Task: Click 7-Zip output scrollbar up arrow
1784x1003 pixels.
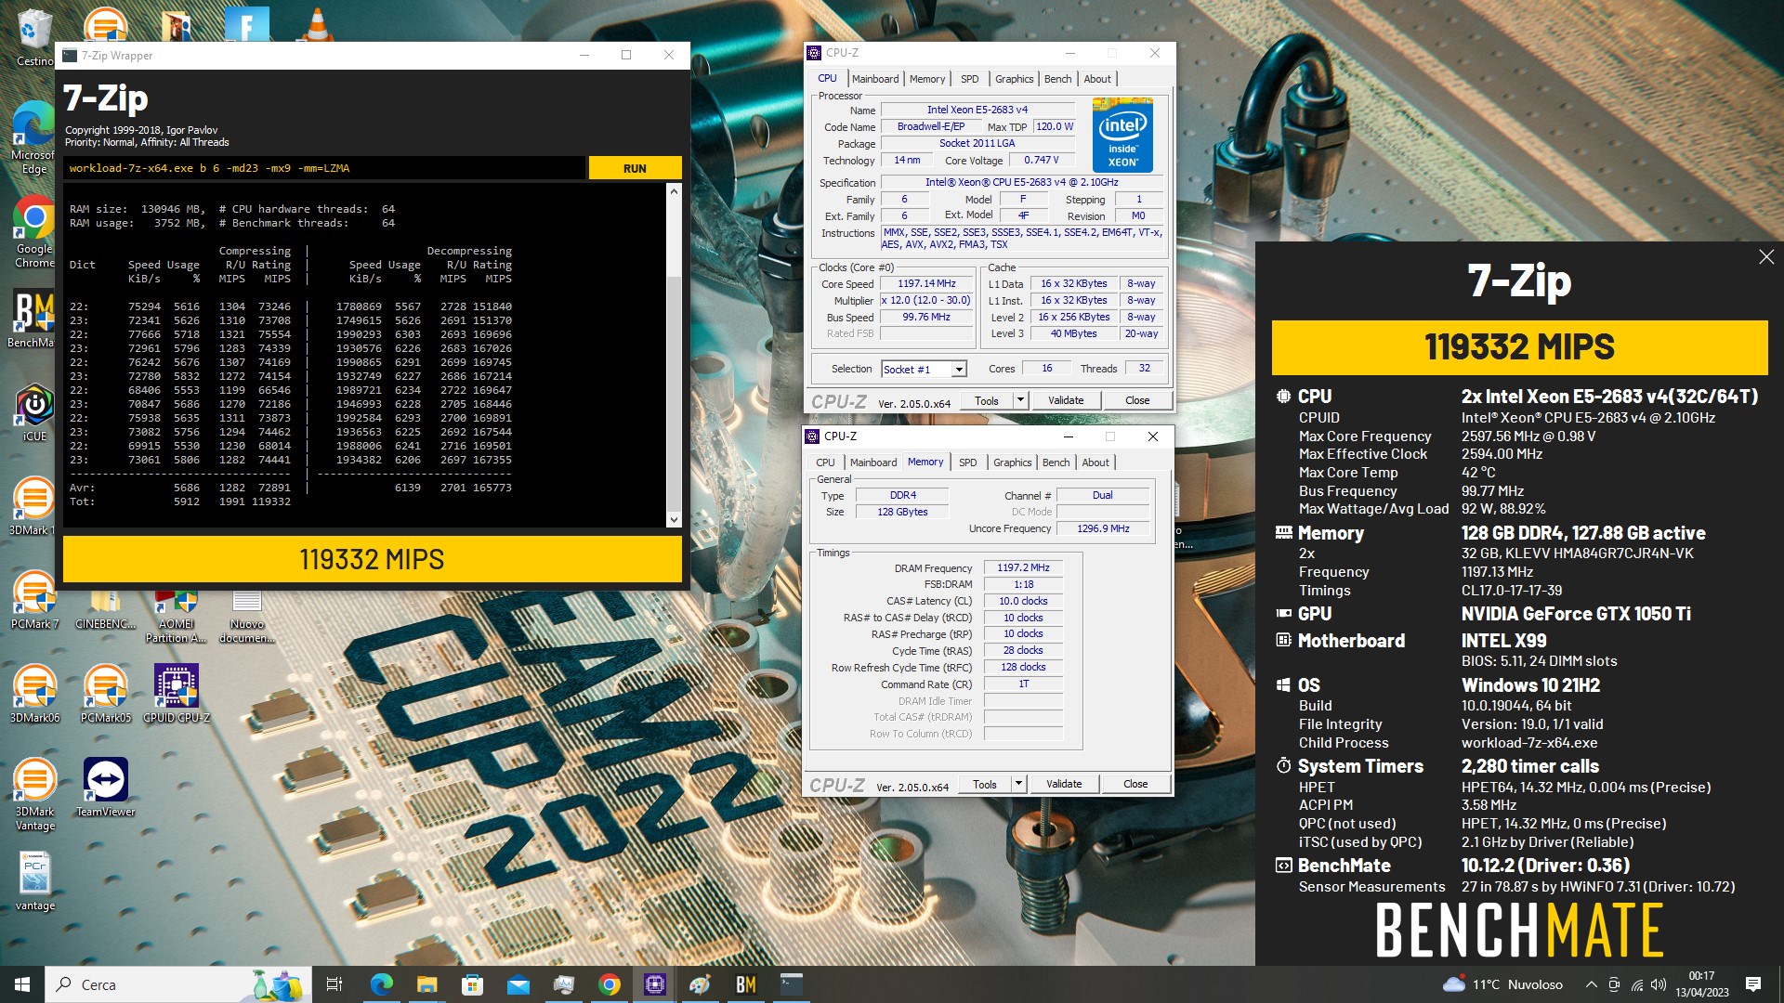Action: click(x=674, y=190)
